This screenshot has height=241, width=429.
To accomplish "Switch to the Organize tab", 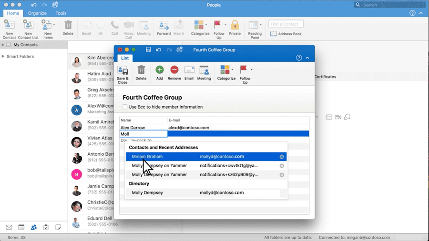I will coord(37,13).
